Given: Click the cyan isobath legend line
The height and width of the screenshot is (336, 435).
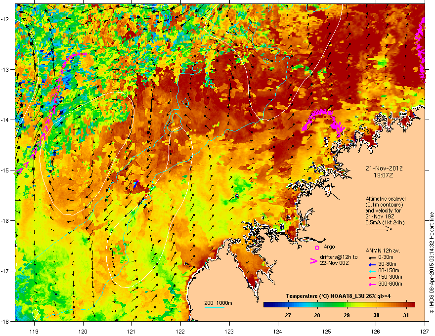Looking at the screenshot, I should [215, 307].
